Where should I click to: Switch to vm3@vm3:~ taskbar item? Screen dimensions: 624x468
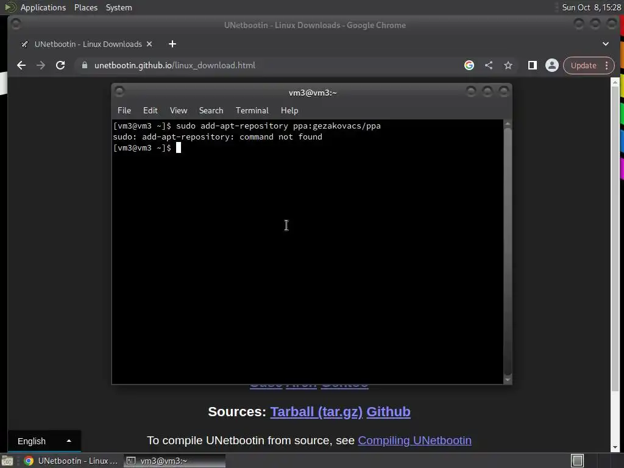(x=174, y=461)
